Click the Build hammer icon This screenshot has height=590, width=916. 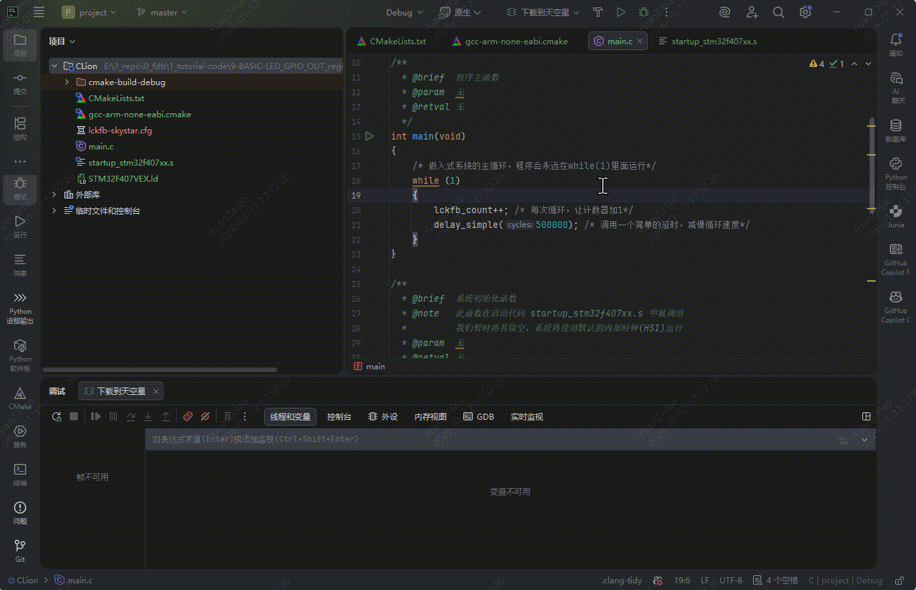point(598,12)
